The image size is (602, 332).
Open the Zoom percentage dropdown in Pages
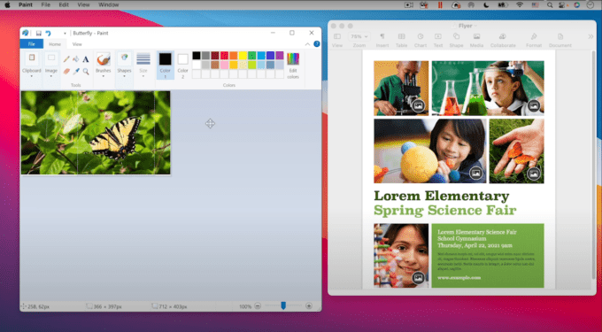(x=359, y=36)
